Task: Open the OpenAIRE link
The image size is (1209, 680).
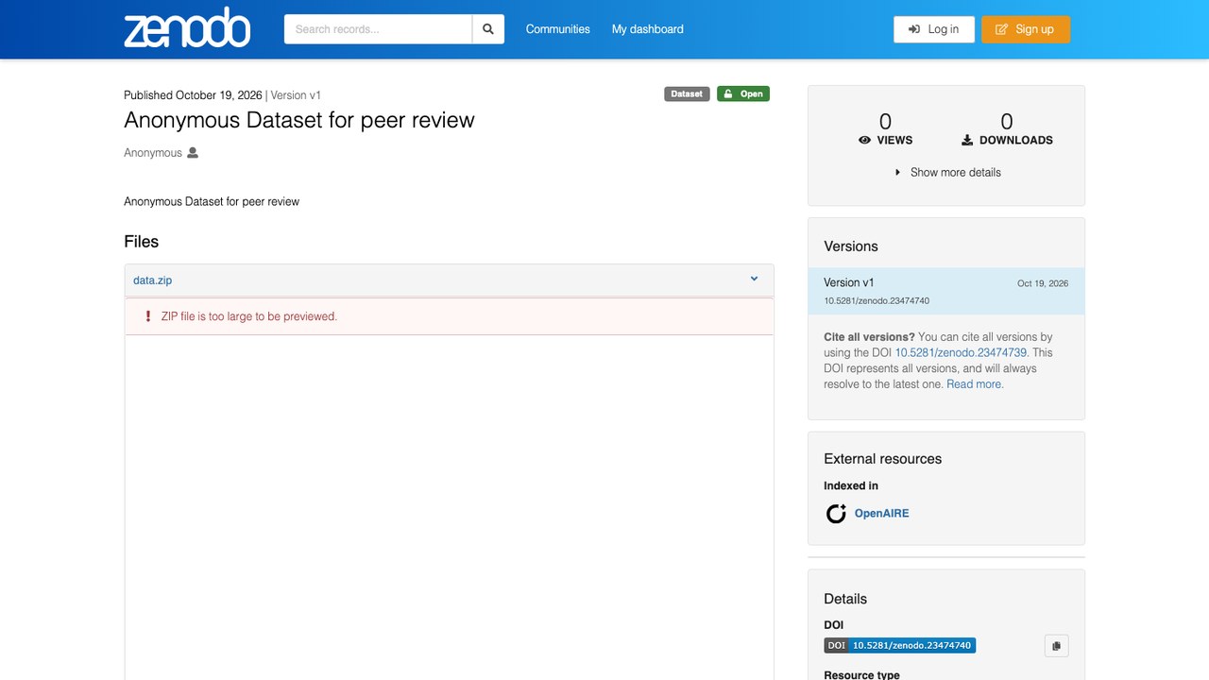Action: click(x=882, y=514)
